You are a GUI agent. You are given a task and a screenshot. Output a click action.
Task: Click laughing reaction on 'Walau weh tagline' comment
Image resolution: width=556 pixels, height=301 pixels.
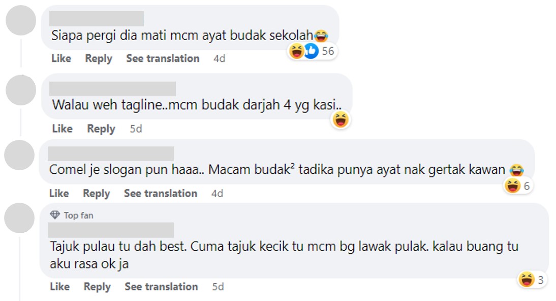pos(341,120)
